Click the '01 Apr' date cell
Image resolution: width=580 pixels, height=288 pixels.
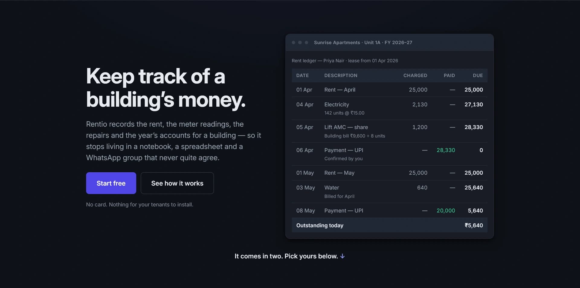click(304, 90)
